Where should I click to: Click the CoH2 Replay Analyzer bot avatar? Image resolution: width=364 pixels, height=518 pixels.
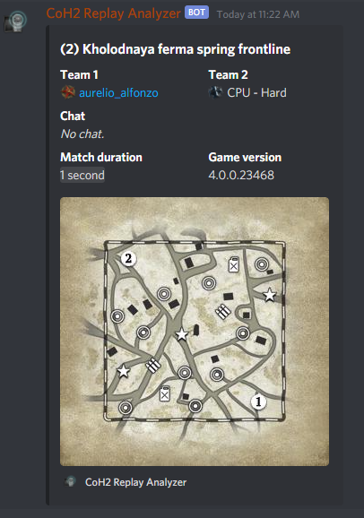pos(15,22)
